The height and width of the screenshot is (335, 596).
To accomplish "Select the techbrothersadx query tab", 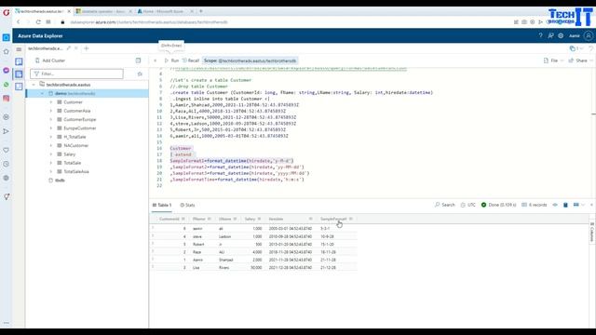I will click(46, 48).
